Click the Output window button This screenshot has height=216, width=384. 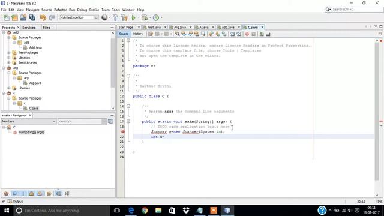[15, 202]
